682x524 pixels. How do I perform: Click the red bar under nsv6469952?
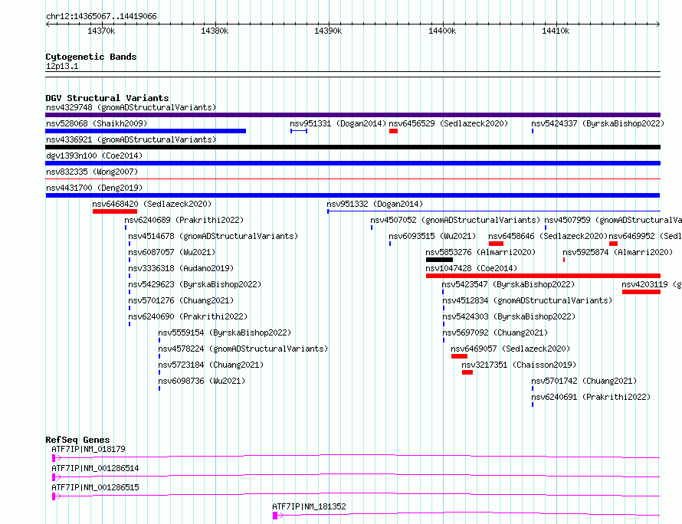tap(613, 244)
